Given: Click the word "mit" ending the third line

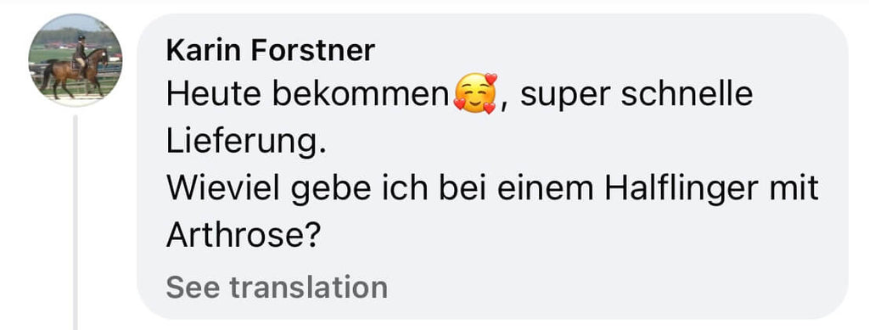Looking at the screenshot, I should click(798, 189).
